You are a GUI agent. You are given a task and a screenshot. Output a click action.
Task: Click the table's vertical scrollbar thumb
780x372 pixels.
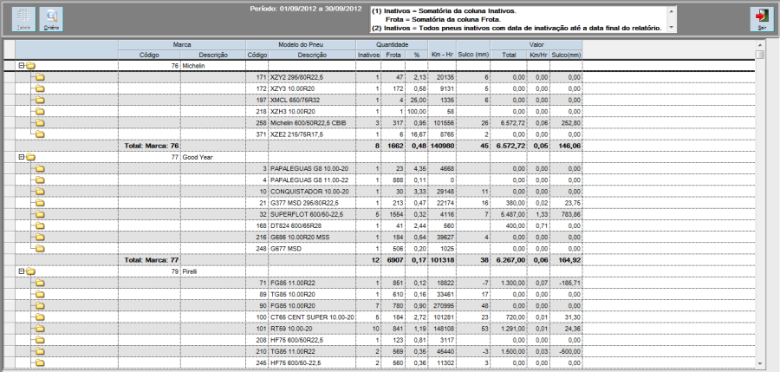pos(759,55)
